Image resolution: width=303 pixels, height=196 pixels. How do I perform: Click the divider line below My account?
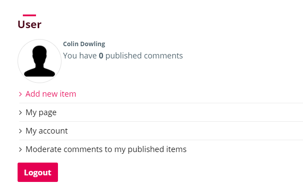[161, 140]
